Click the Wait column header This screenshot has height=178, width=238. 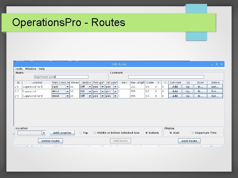click(124, 83)
